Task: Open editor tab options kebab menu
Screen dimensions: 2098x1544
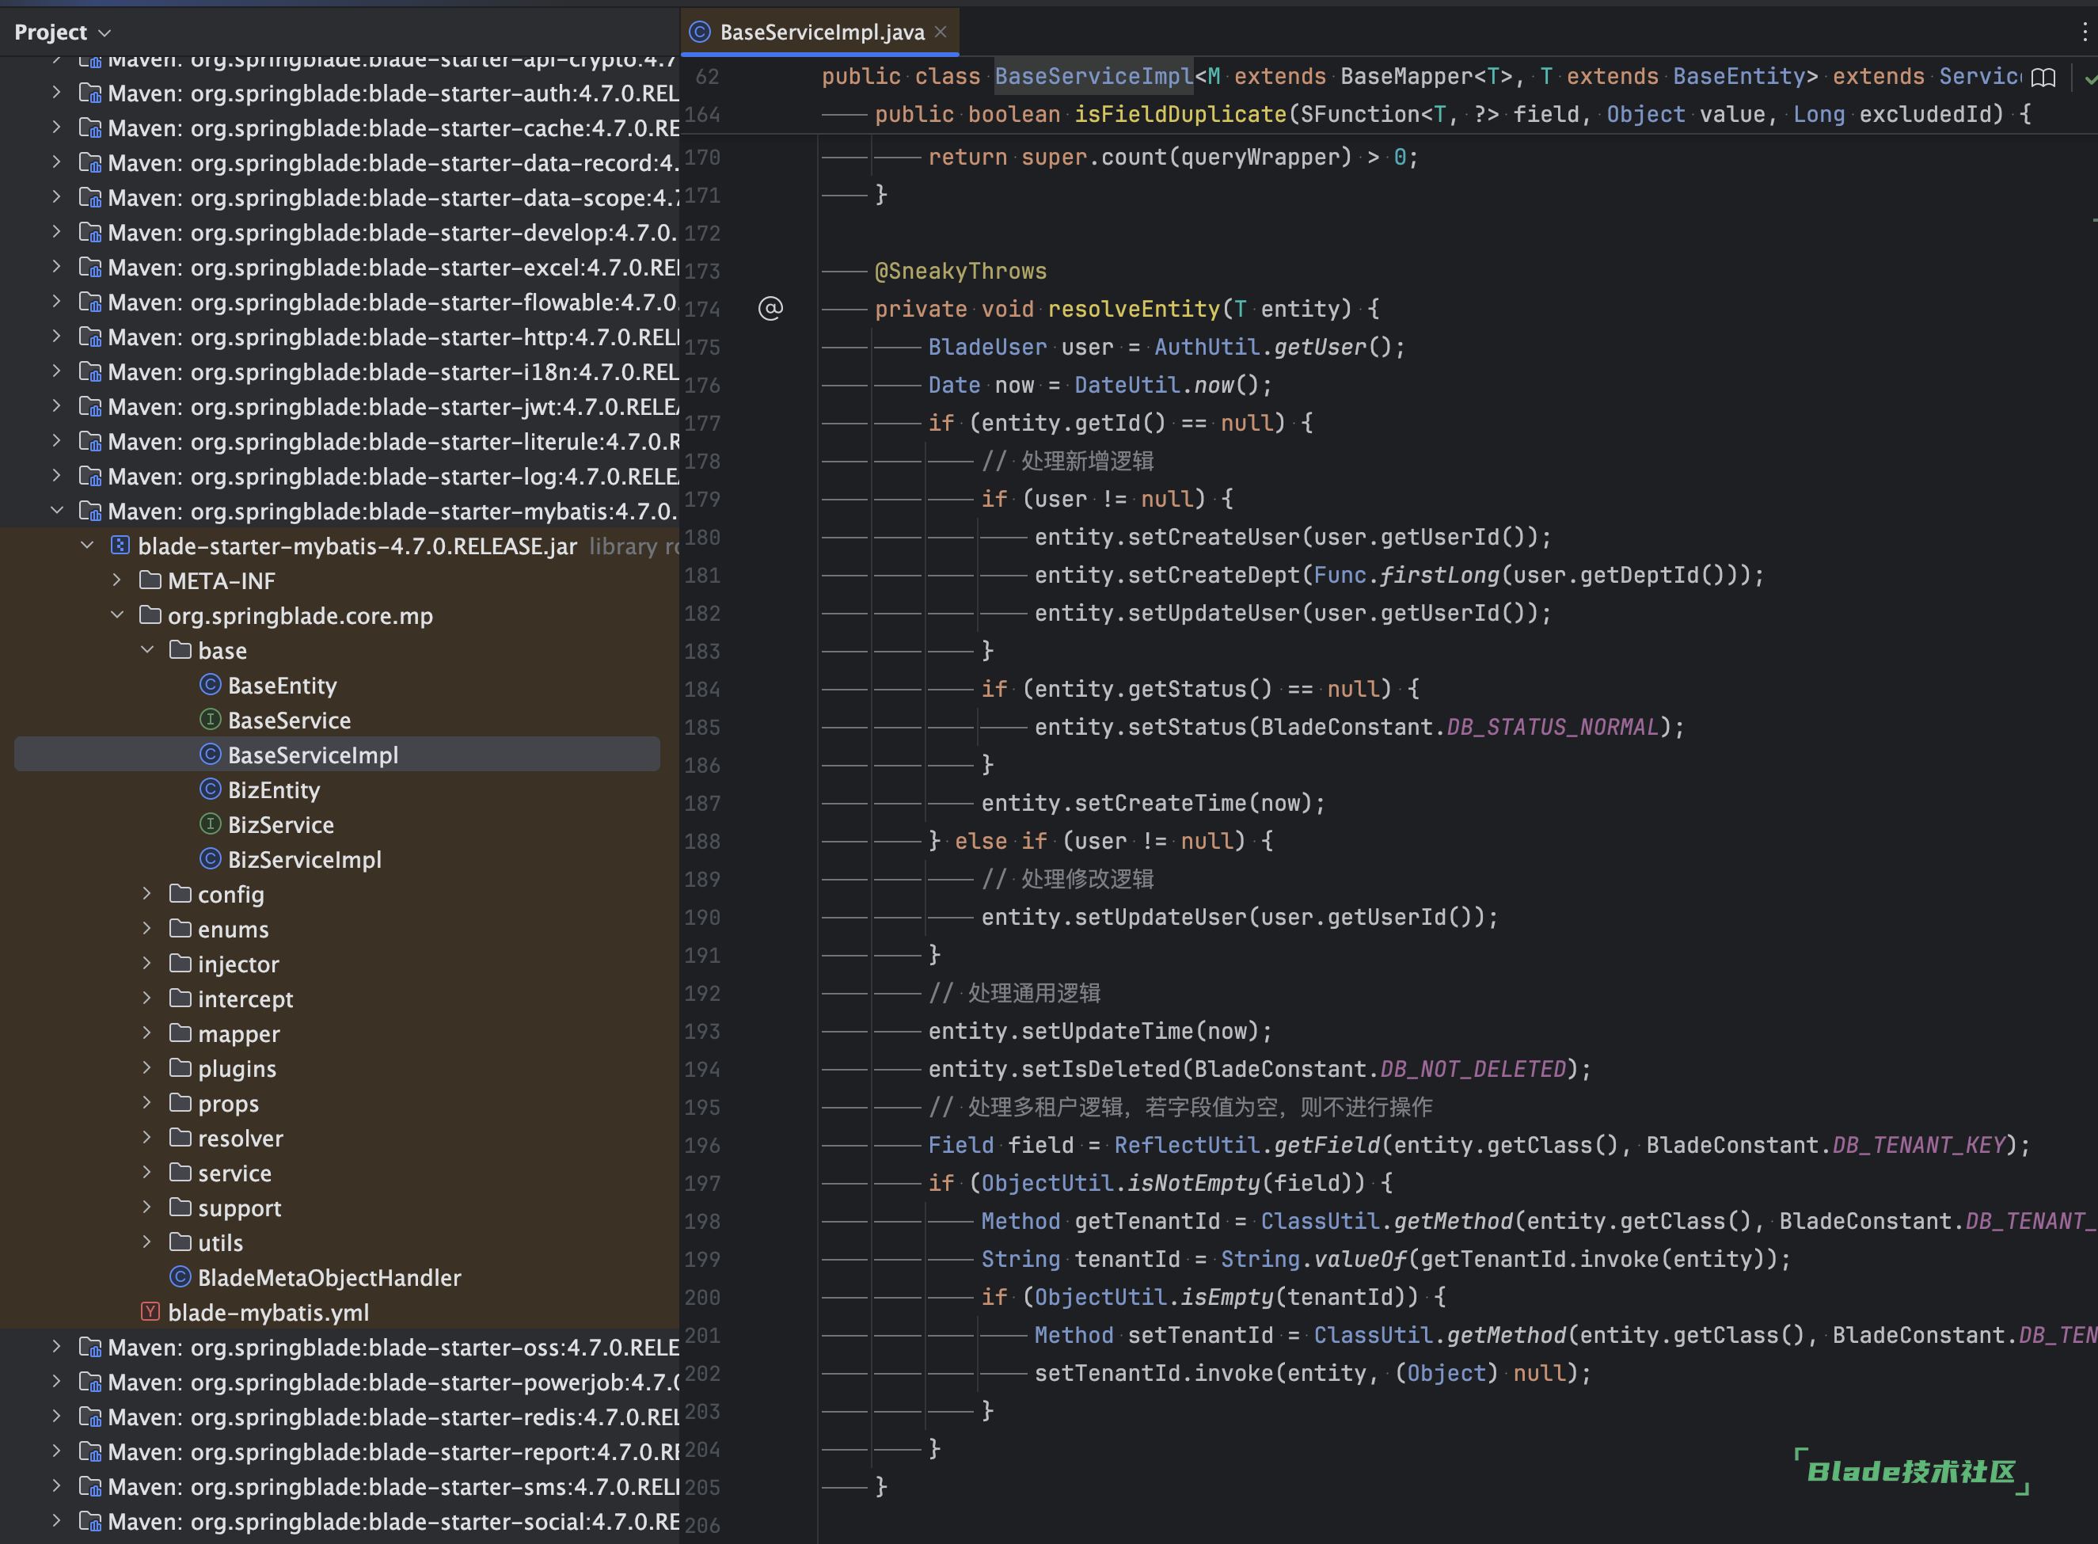Action: click(x=2084, y=32)
